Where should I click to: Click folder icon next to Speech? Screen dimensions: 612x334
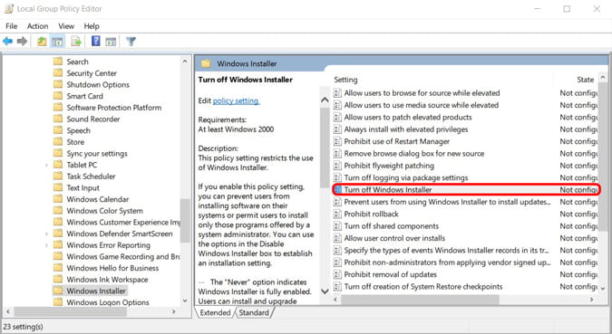(58, 130)
